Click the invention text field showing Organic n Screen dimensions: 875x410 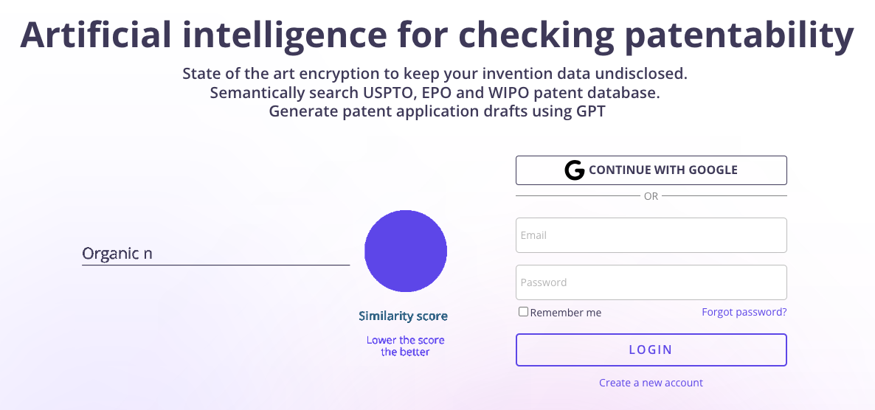(x=216, y=254)
